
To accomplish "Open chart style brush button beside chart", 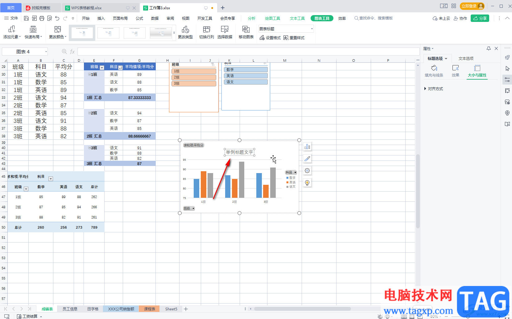I will tap(307, 159).
